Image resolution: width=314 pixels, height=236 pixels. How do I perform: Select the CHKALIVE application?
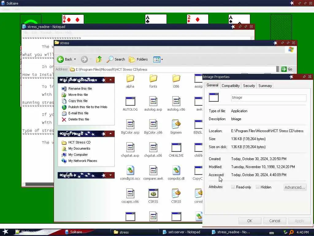point(176,150)
